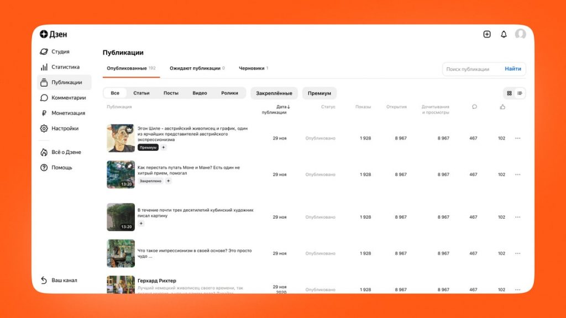Open Монетизация in the sidebar

64,113
